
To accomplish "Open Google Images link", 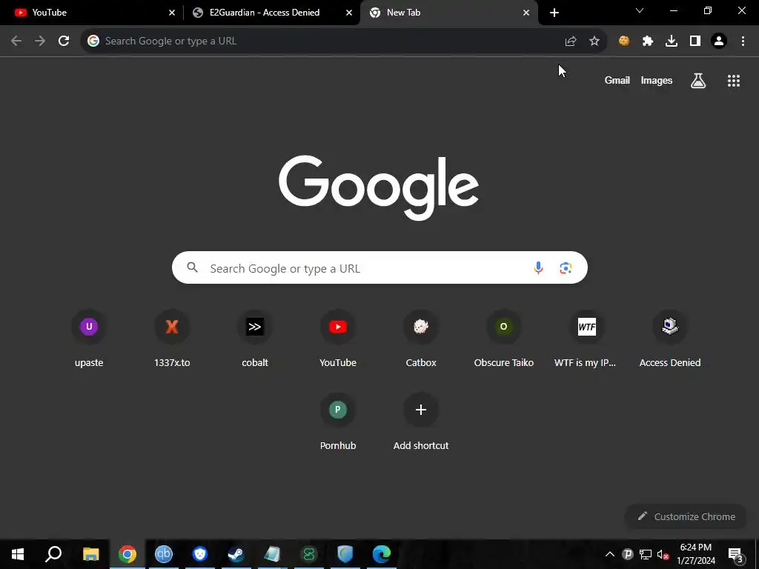I will click(x=657, y=80).
